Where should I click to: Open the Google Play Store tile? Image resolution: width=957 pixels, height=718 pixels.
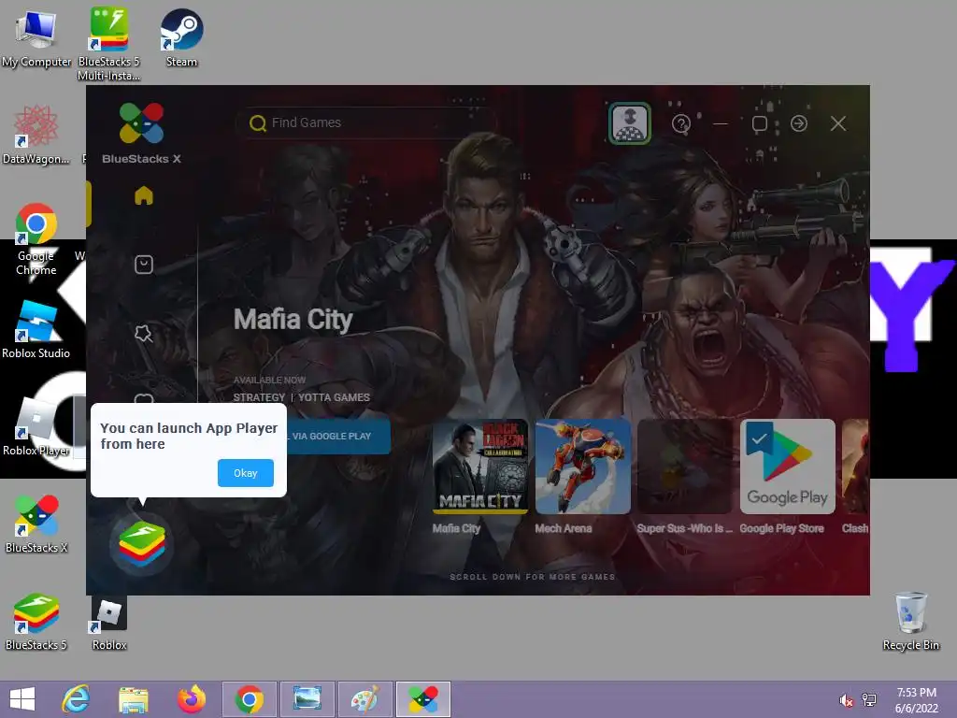(x=787, y=466)
